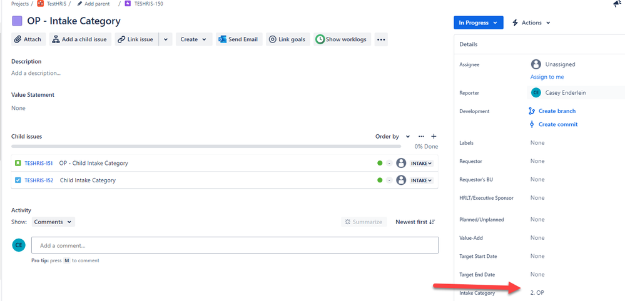Click task checkbox icon of TESHRIS-152 row
The image size is (625, 301).
coord(18,180)
